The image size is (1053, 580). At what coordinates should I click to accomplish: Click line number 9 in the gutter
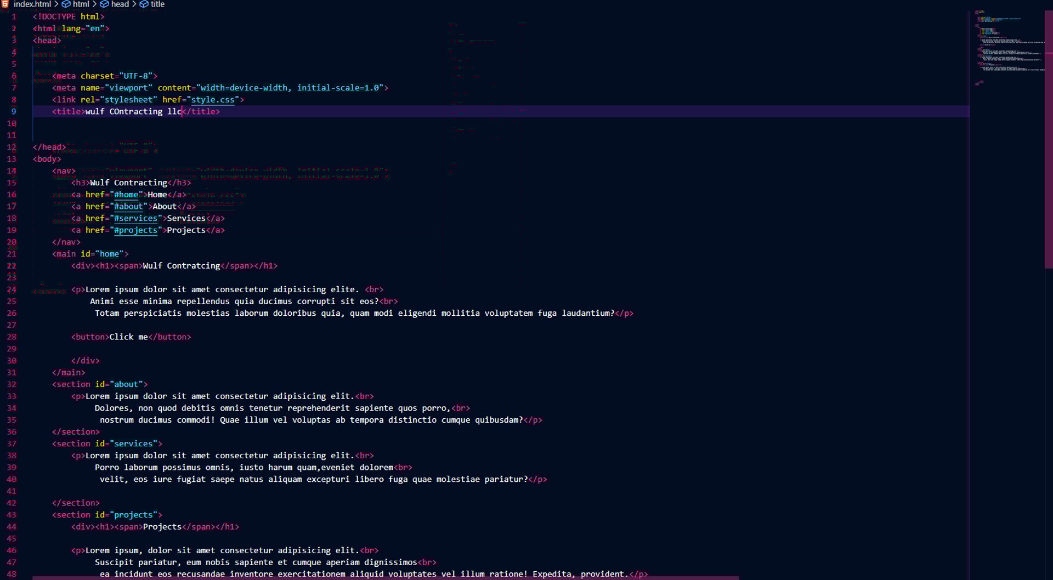tap(14, 111)
